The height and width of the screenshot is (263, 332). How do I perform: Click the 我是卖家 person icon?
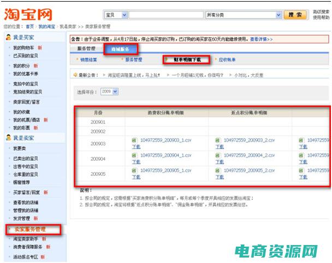click(9, 138)
